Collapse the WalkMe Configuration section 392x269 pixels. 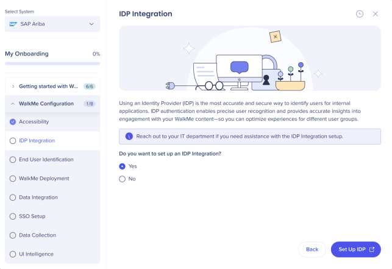click(x=52, y=104)
